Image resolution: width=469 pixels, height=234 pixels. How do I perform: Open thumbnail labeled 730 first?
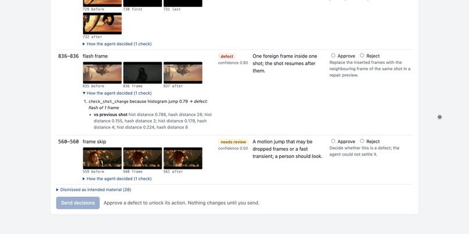(143, 3)
